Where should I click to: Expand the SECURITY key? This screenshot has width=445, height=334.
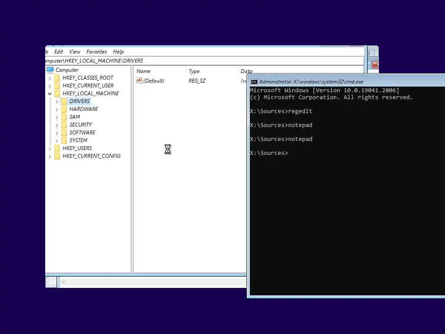tap(56, 125)
